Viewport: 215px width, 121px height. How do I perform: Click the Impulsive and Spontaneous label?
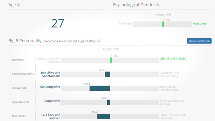coord(51,74)
